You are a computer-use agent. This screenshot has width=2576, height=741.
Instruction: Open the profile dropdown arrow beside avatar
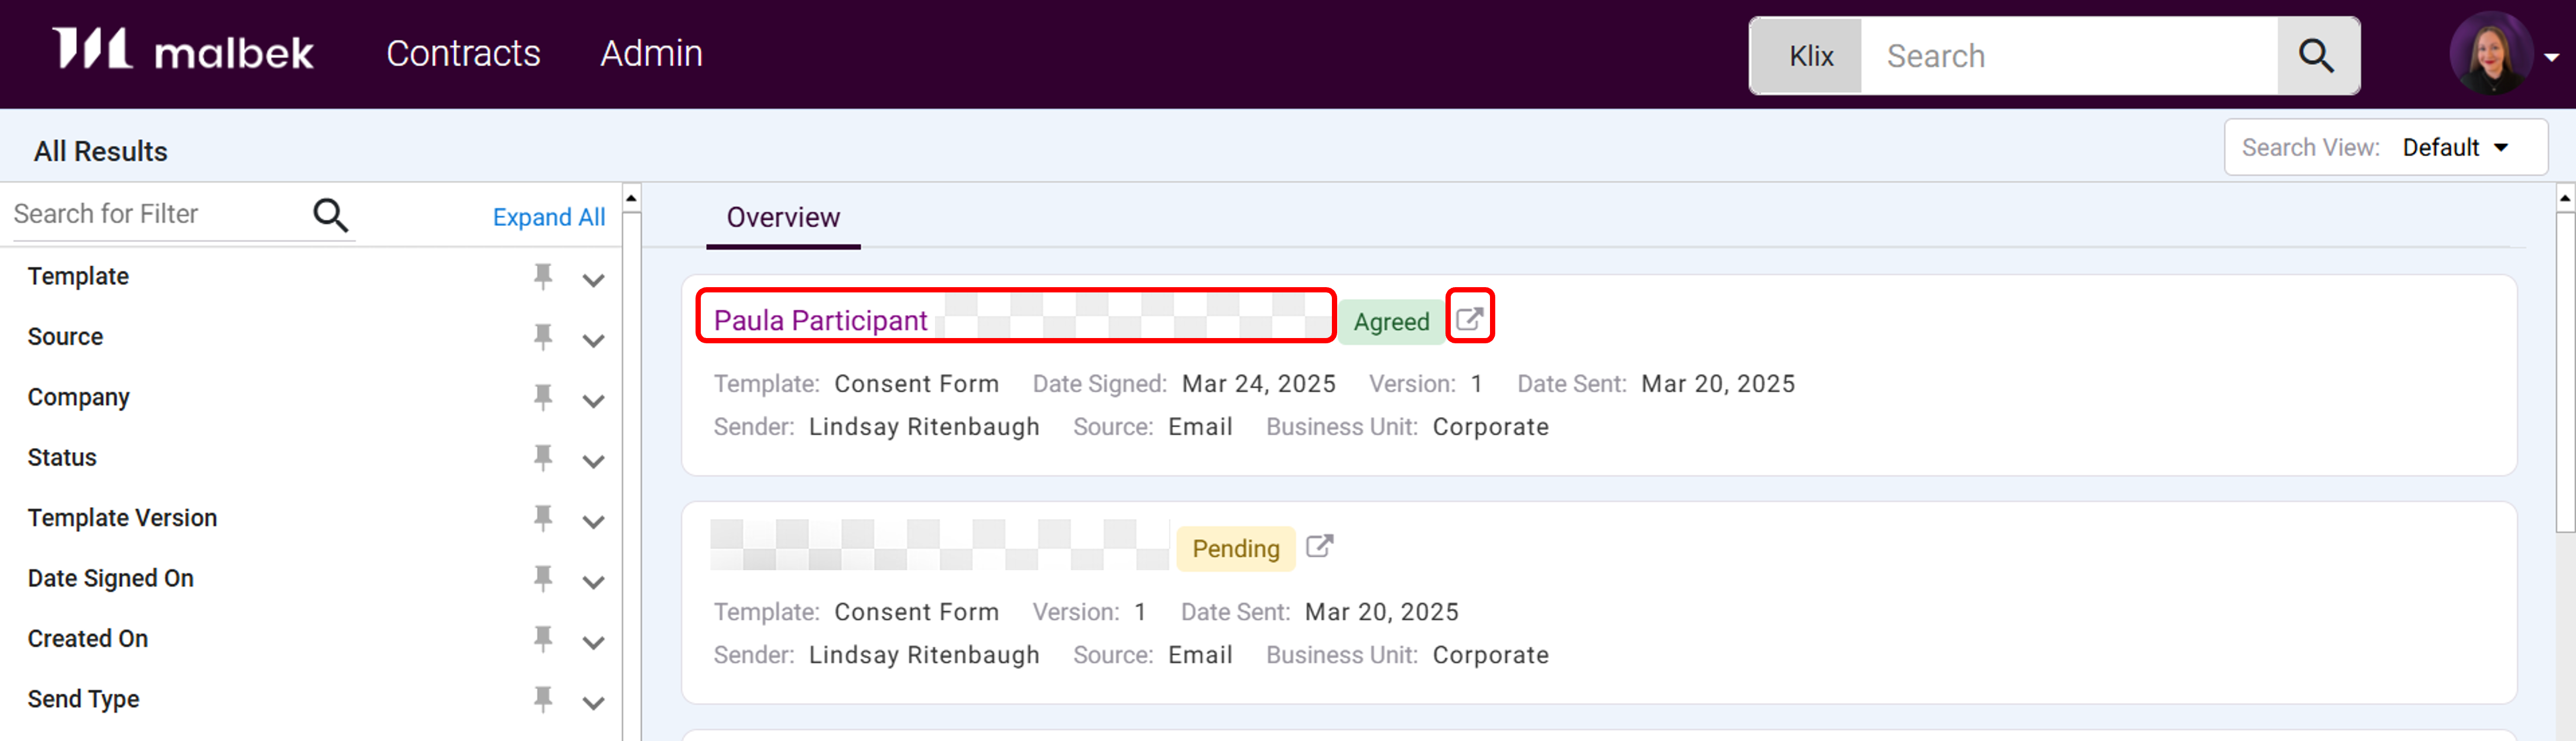(x=2551, y=58)
